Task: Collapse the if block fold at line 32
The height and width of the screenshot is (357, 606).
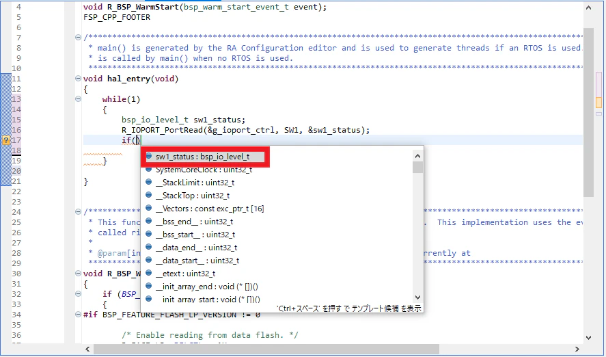Action: click(78, 294)
